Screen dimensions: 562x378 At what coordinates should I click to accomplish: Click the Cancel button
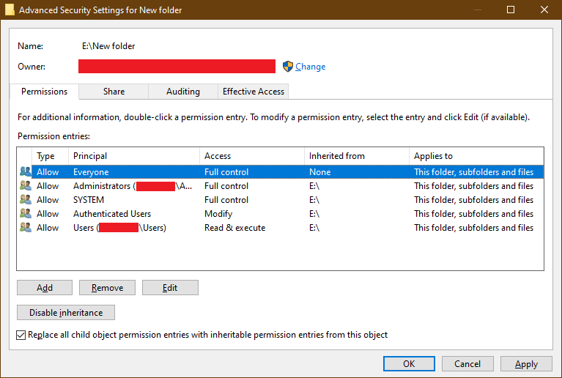(467, 363)
